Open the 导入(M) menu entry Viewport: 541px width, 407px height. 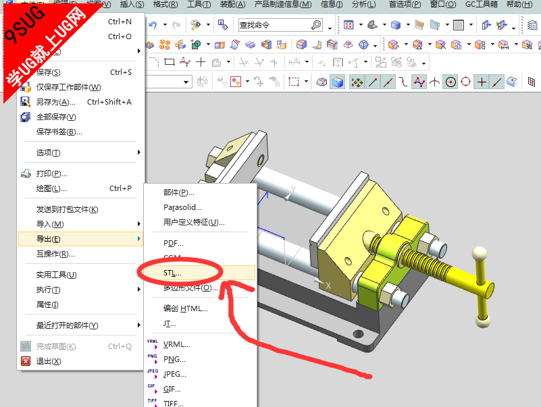tap(50, 224)
